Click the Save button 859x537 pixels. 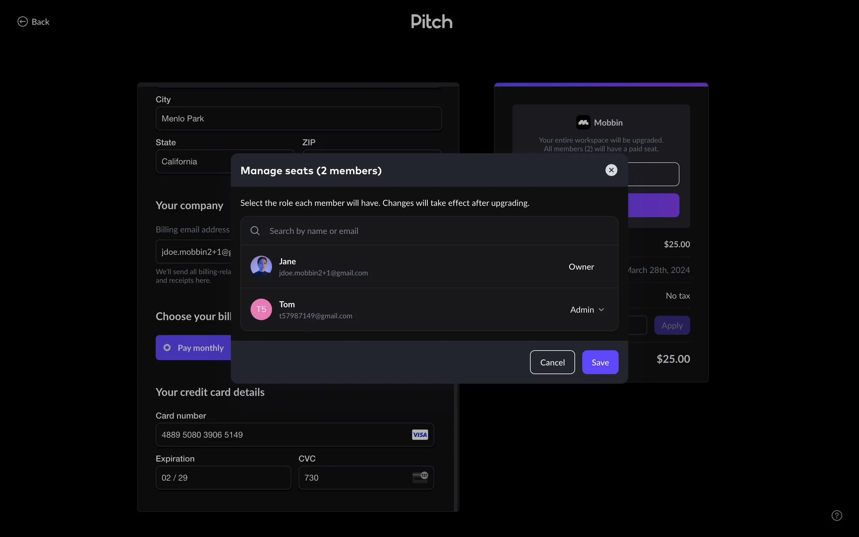(600, 362)
